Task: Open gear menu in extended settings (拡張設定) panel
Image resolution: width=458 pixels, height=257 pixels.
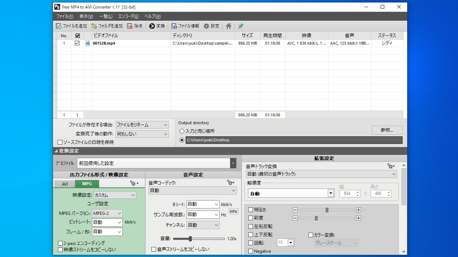Action: coord(391,166)
